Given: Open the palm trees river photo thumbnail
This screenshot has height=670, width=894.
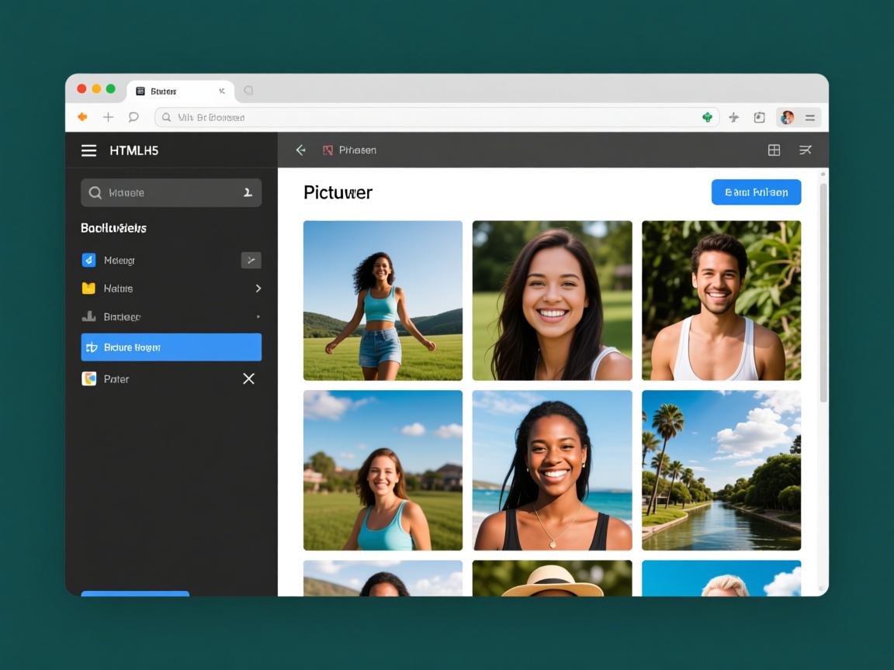Looking at the screenshot, I should (721, 470).
